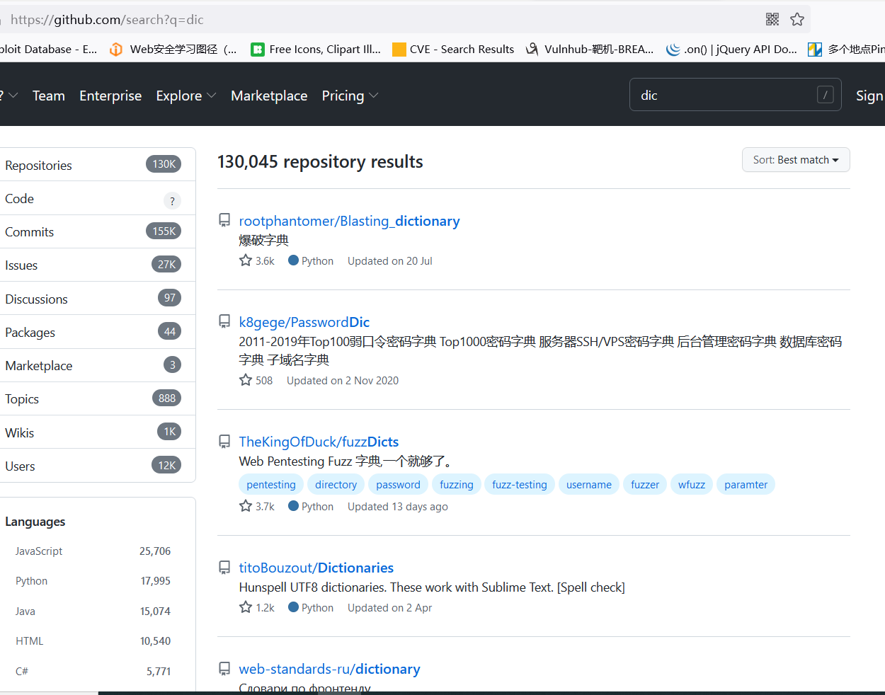The height and width of the screenshot is (695, 885).
Task: Click the directory topic tag
Action: 336,484
